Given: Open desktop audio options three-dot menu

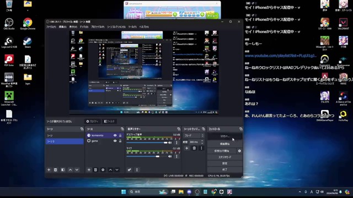Looking at the screenshot, I should 176,142.
